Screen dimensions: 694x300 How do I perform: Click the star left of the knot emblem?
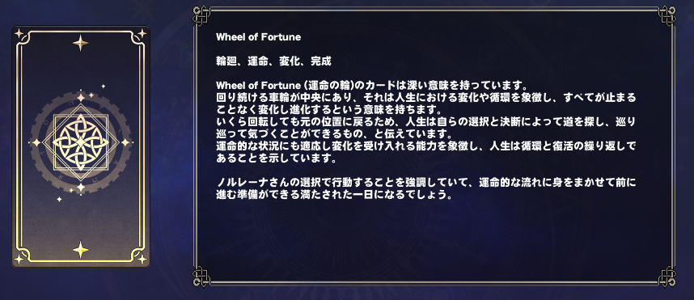coord(36,142)
